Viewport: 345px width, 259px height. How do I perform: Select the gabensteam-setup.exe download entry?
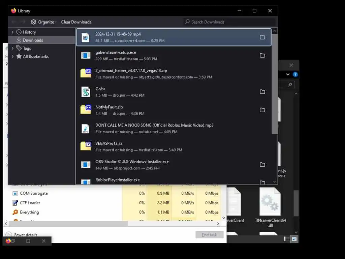point(174,56)
